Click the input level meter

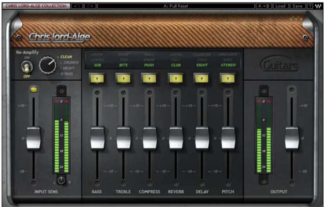(61, 135)
